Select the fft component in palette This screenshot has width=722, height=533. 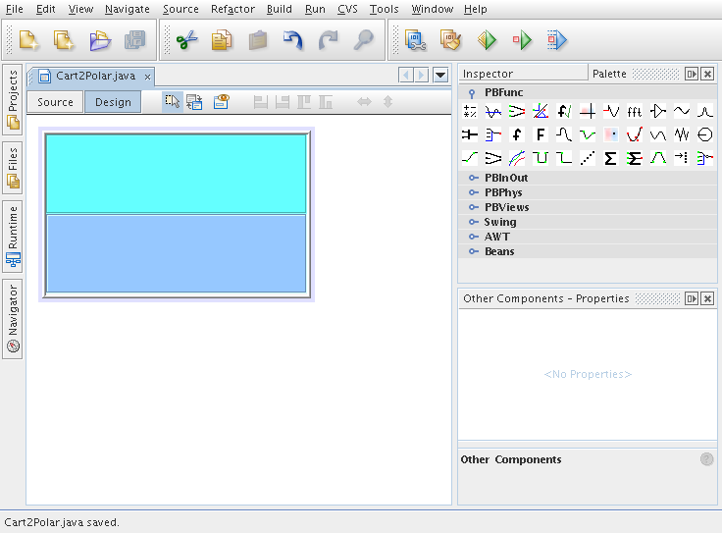pyautogui.click(x=635, y=111)
